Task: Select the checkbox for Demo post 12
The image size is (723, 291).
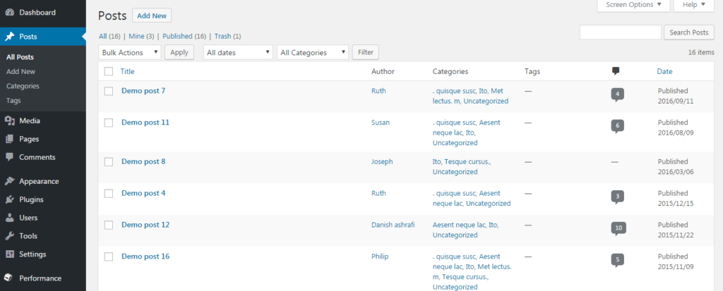Action: pos(109,225)
